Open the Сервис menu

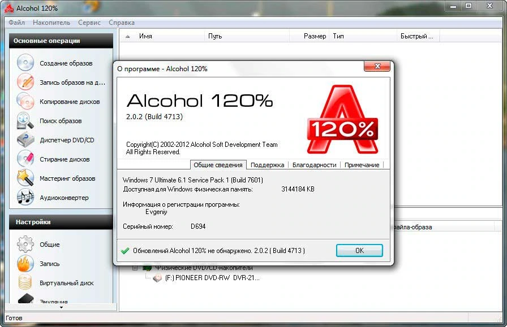click(x=89, y=23)
